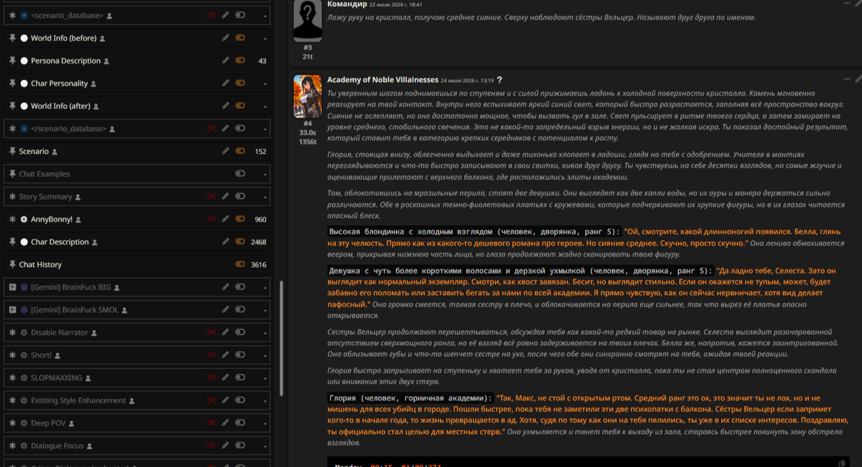Click the Existing Style Enhancement prompt name
The image size is (862, 467).
pos(78,400)
